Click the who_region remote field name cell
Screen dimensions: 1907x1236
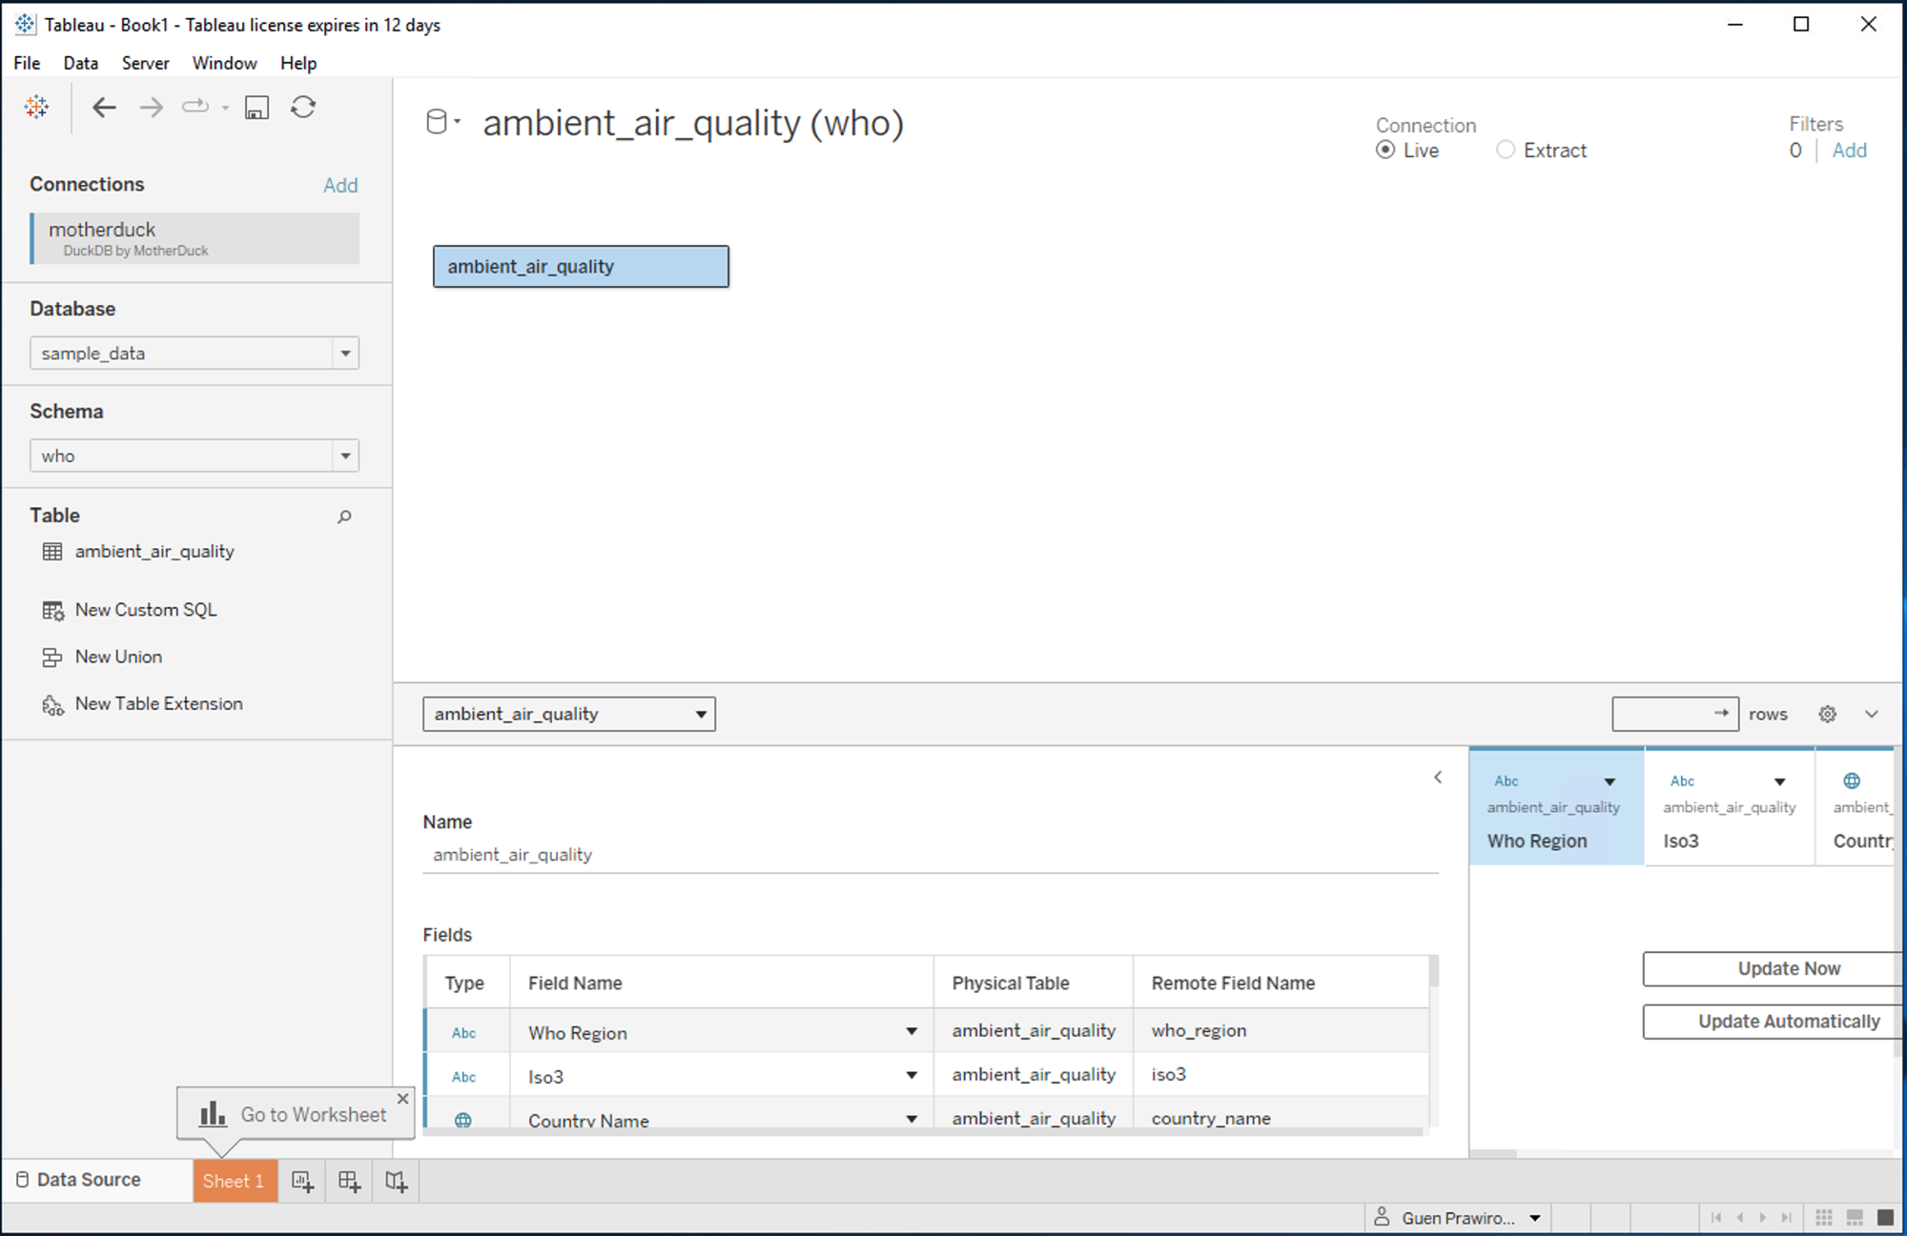1282,1031
